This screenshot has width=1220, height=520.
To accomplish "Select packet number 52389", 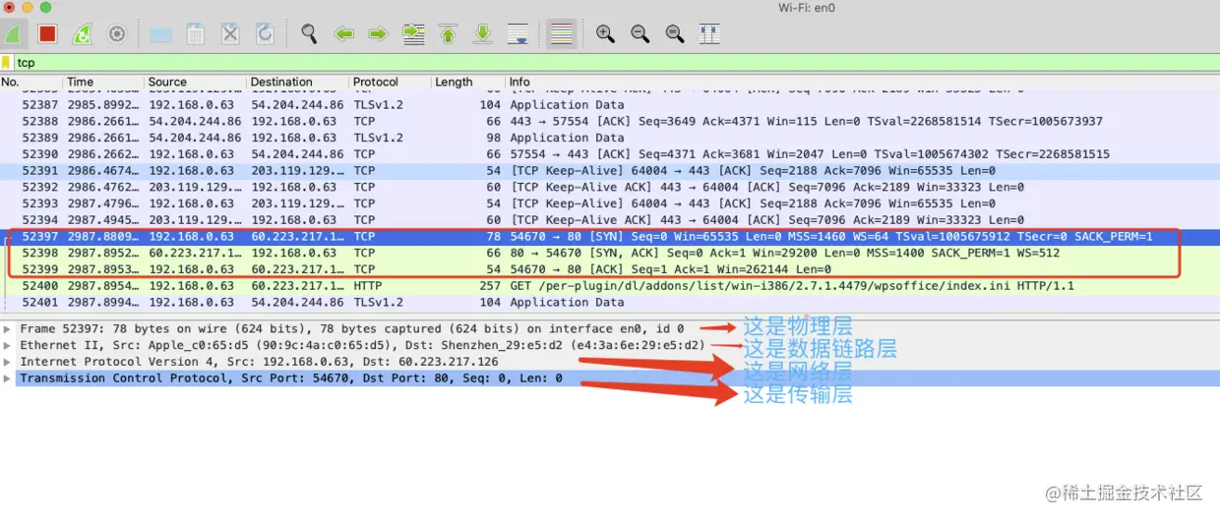I will 610,139.
